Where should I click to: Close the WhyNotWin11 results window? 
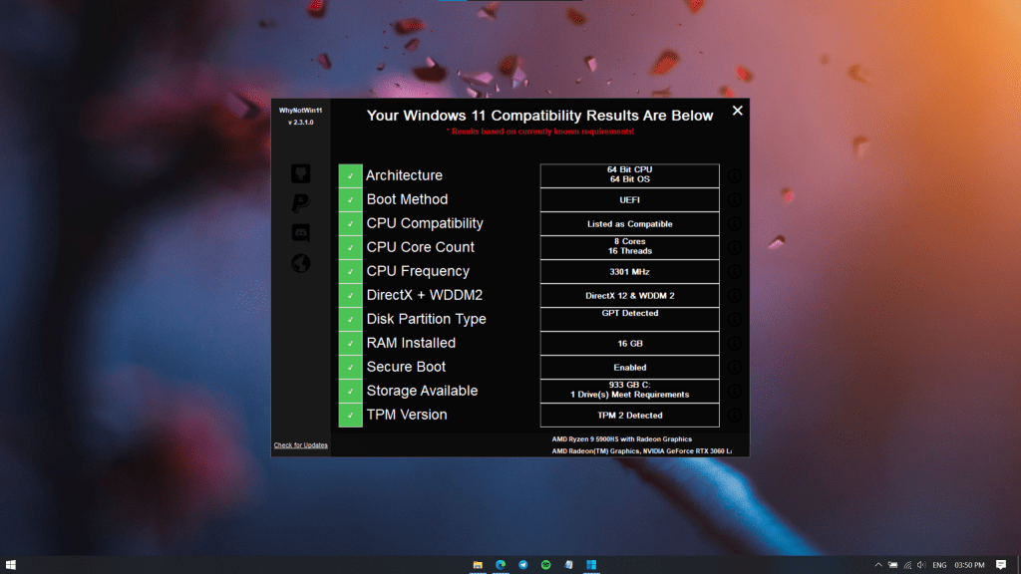click(737, 111)
